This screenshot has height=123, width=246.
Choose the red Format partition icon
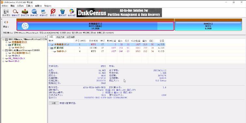tap(53, 13)
